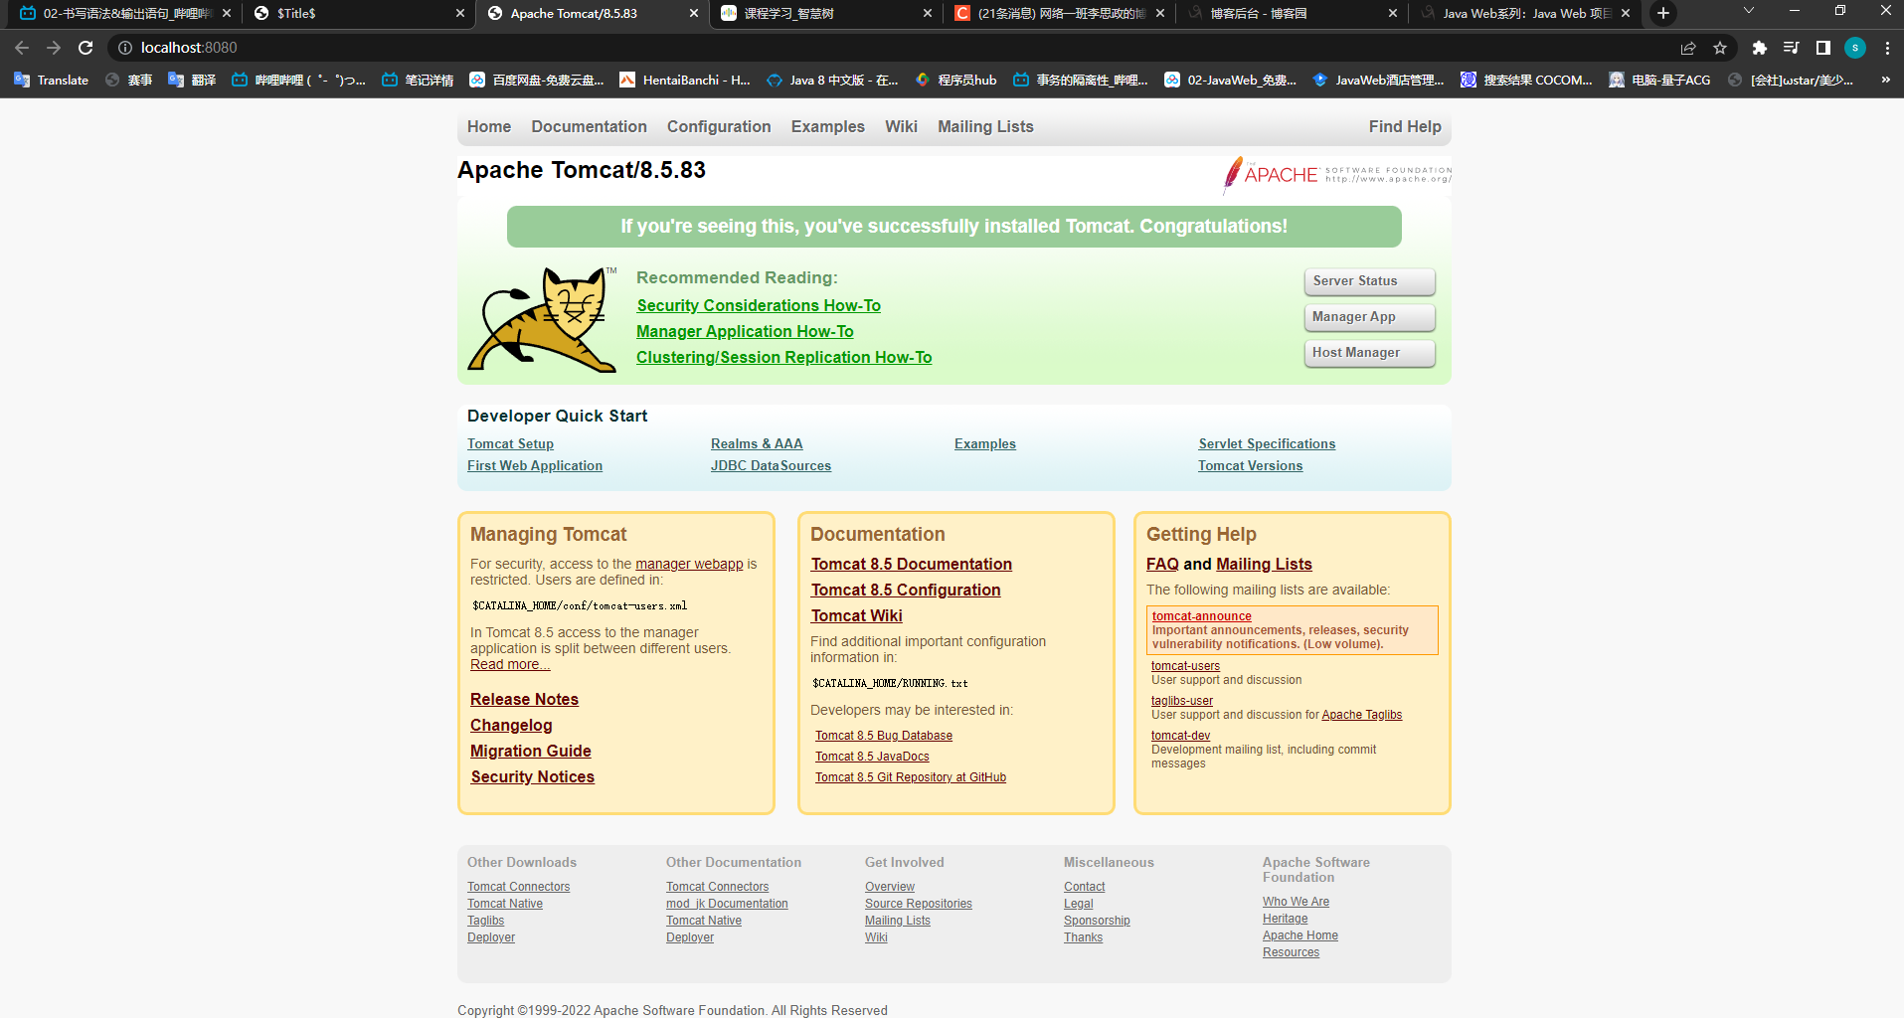Open the 翻译 bookmark

(x=192, y=81)
